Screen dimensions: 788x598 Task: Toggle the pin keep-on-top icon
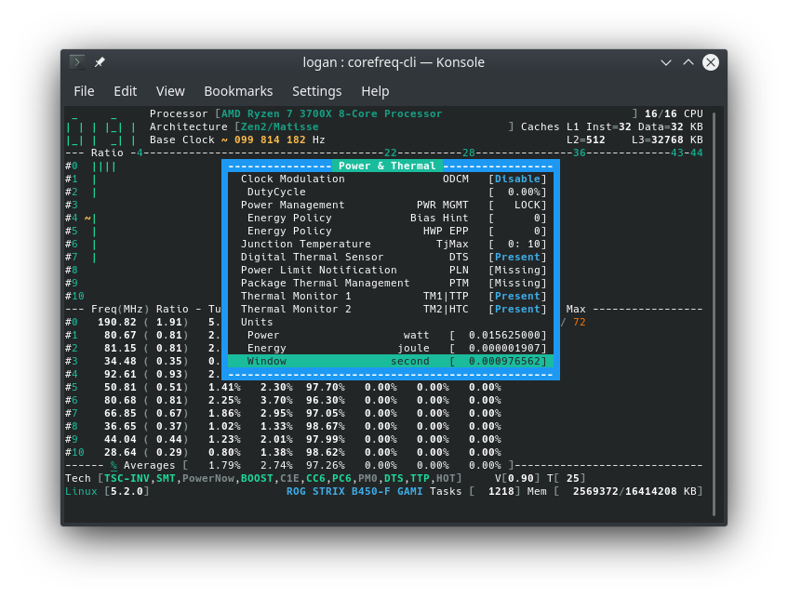100,62
